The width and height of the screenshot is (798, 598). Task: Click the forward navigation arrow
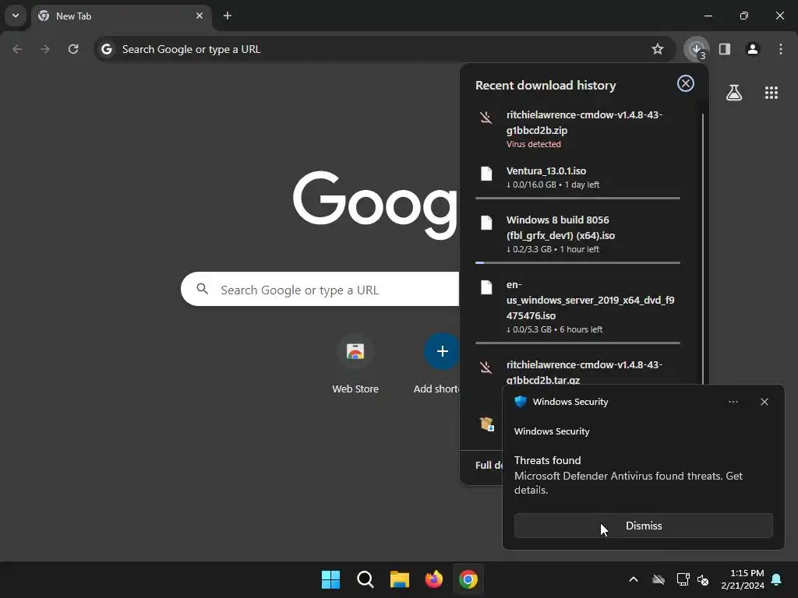coord(45,49)
